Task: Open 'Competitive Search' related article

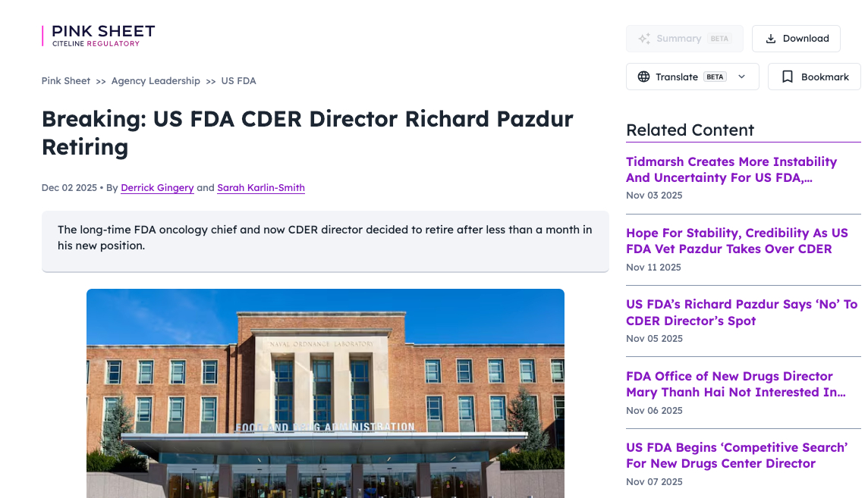Action: 736,456
